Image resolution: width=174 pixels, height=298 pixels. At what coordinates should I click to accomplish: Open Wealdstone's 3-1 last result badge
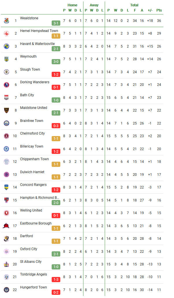[56, 23]
